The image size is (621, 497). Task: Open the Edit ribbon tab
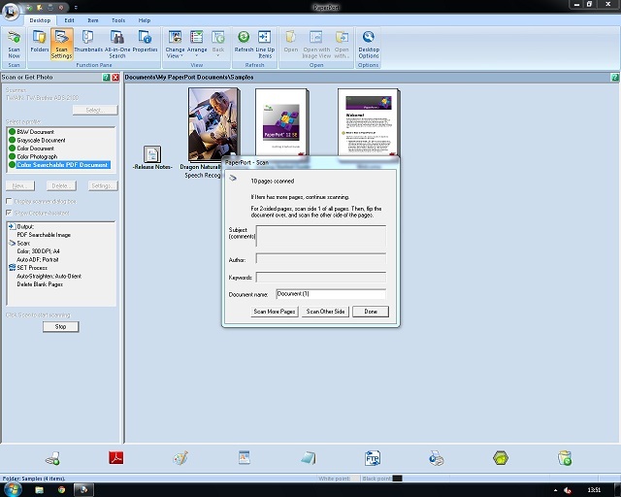(x=69, y=20)
